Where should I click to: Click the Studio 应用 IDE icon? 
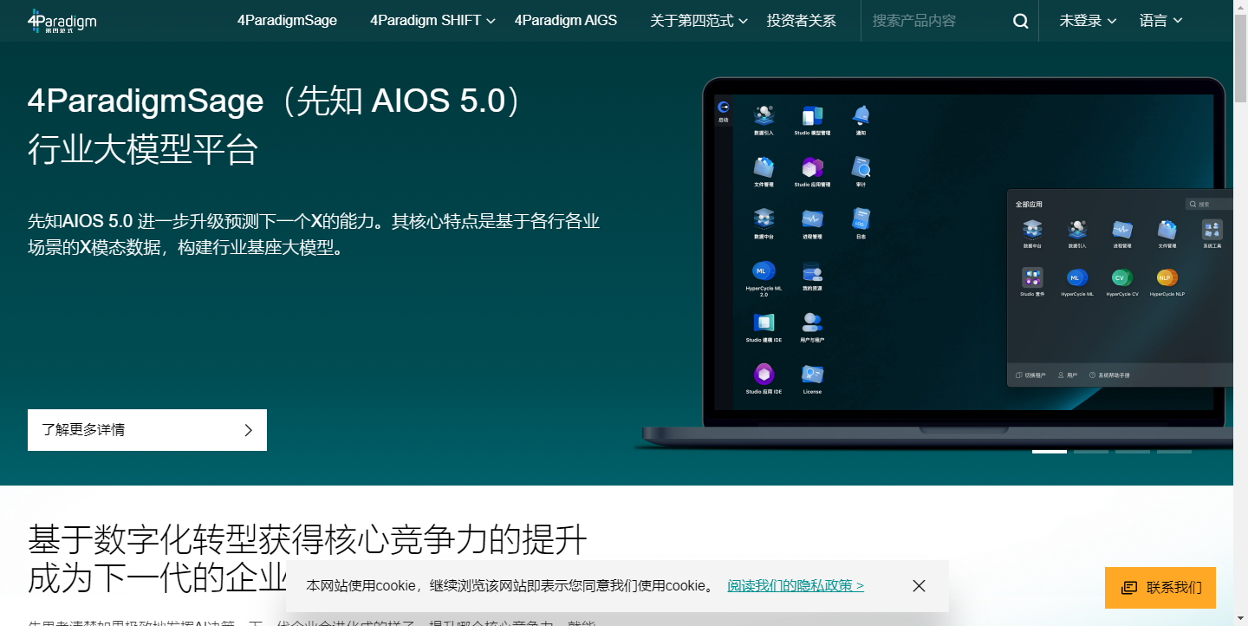764,375
